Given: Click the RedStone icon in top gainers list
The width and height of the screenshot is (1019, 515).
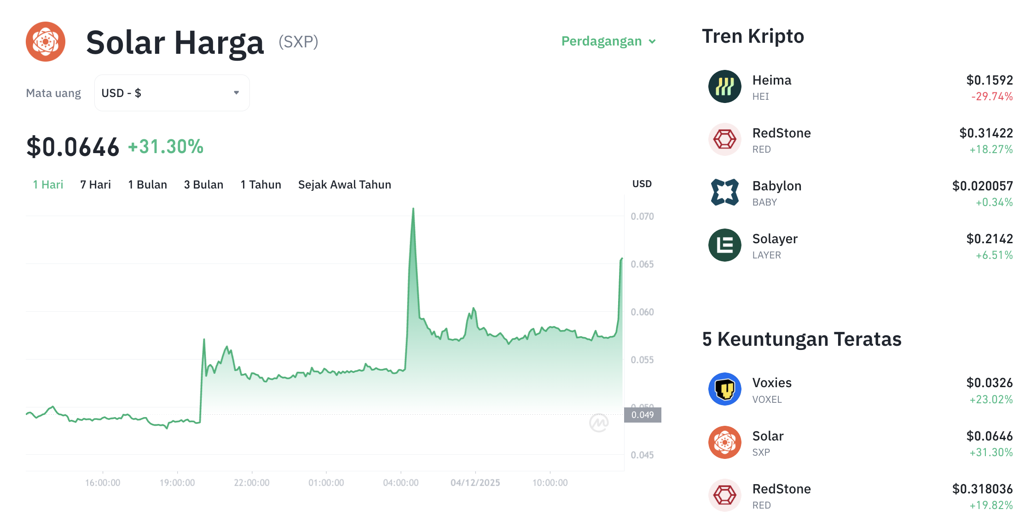Looking at the screenshot, I should point(724,495).
